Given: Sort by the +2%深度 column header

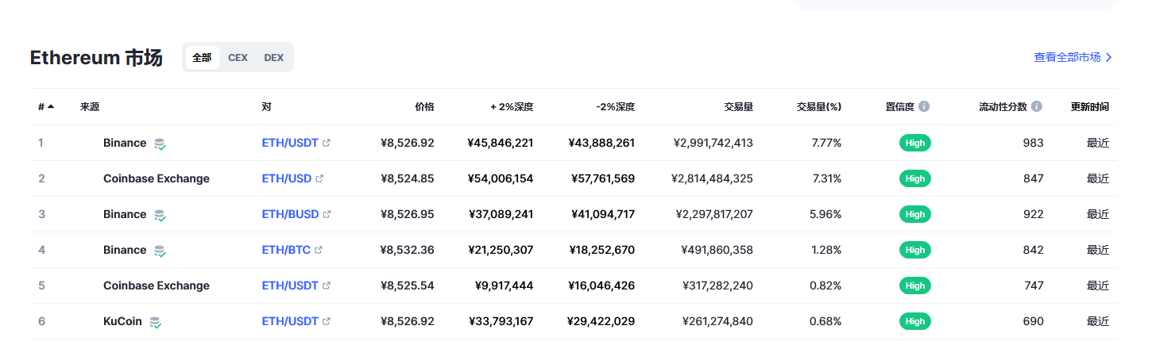Looking at the screenshot, I should [x=512, y=106].
